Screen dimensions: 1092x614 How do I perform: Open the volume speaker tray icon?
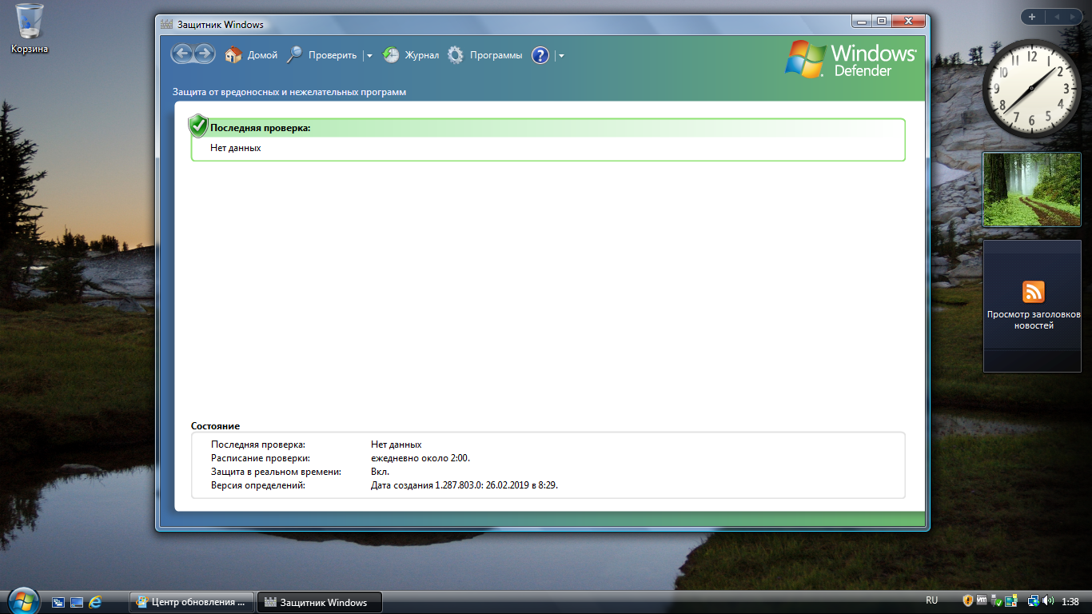pos(1047,600)
